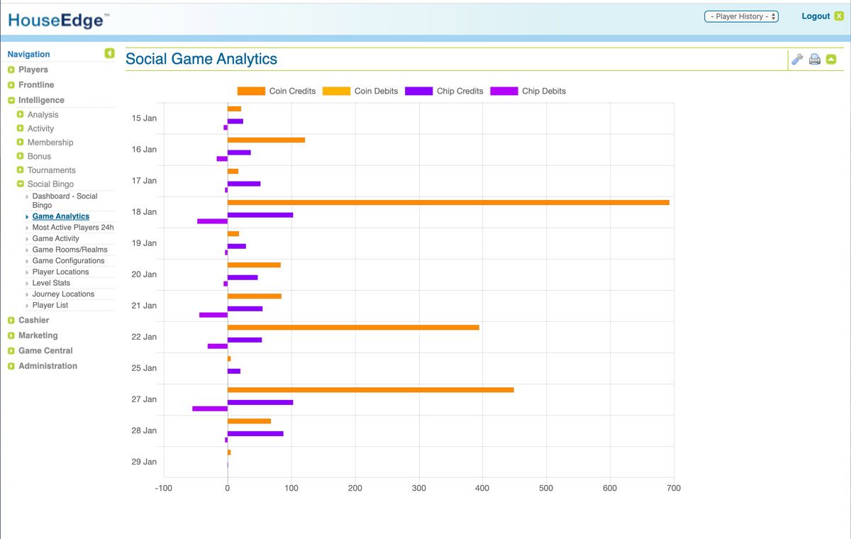851x539 pixels.
Task: Expand the Tournaments submenu arrow
Action: [x=21, y=170]
